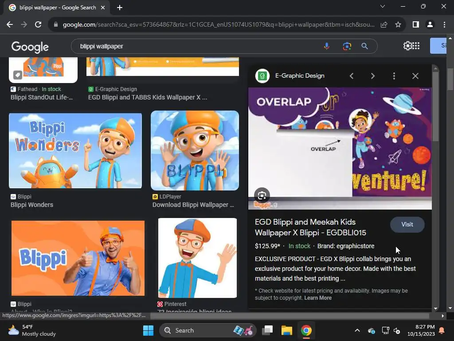Click the forward navigation arrow
This screenshot has width=454, height=341.
[24, 25]
